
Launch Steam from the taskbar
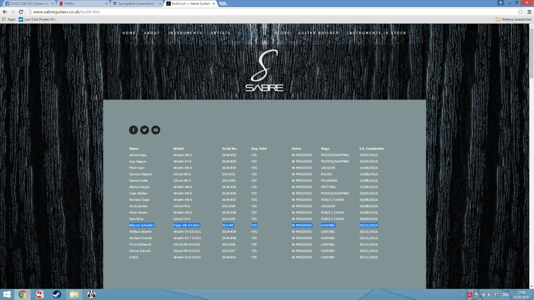[x=57, y=295]
